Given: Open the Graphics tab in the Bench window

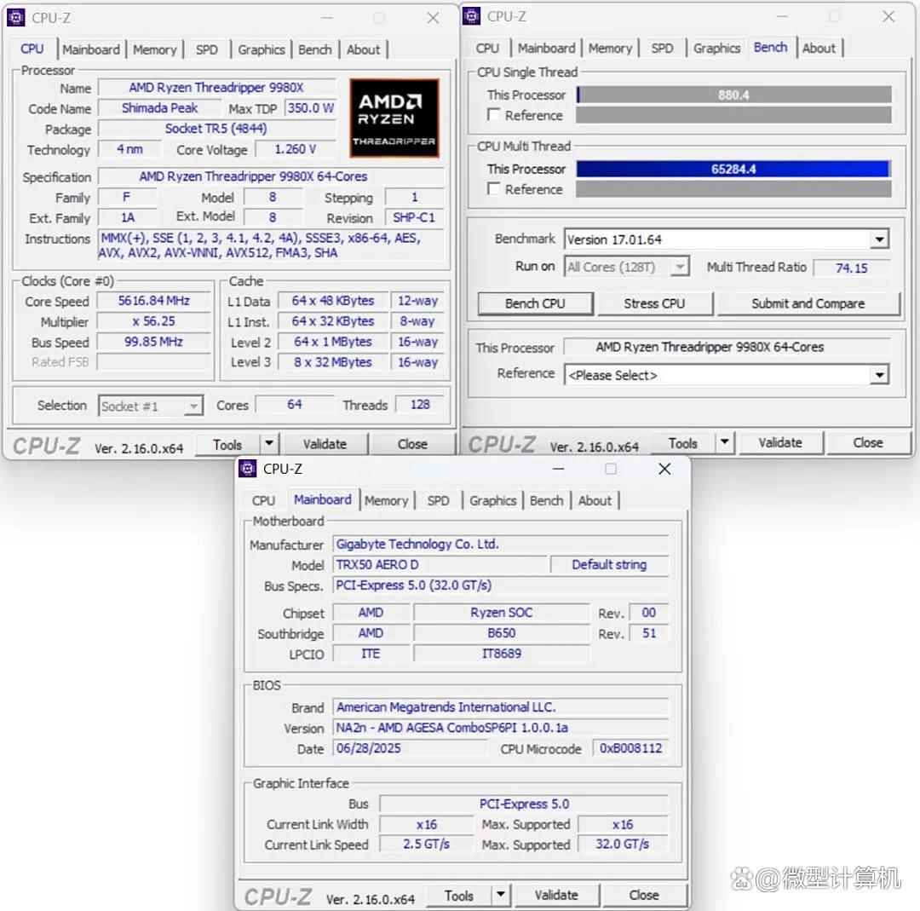Looking at the screenshot, I should click(x=716, y=49).
